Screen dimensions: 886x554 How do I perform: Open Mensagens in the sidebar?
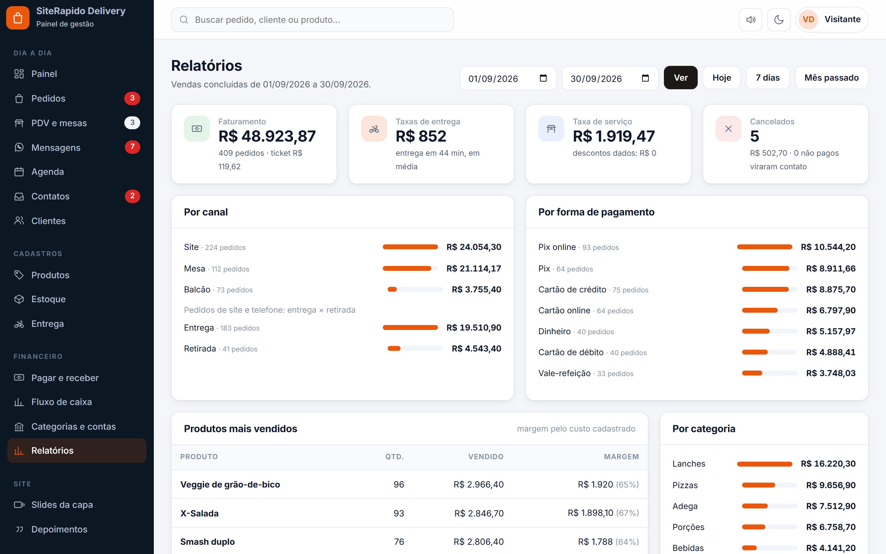point(77,147)
